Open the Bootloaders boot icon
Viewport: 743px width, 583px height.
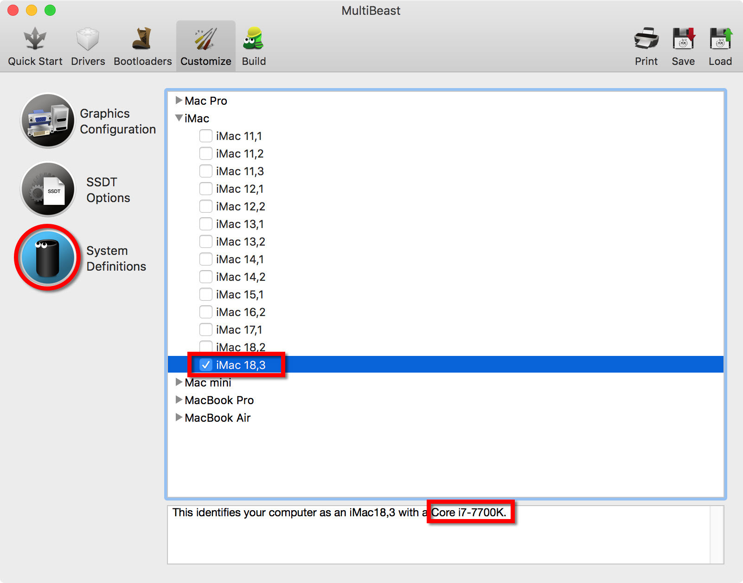(x=142, y=38)
